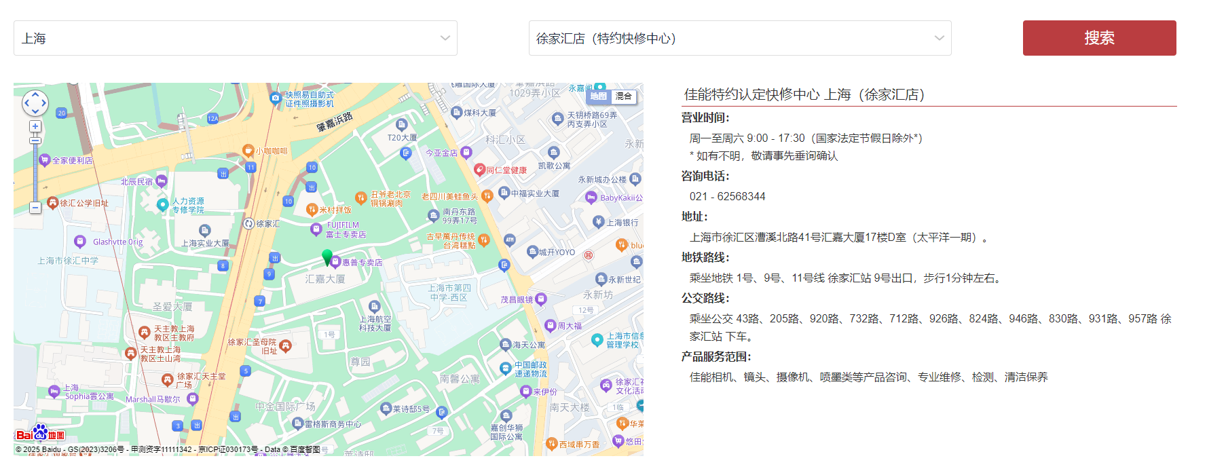Click the 老四川美蛙鱼头 restaurant icon
Screen dimensions: 1226x469
point(487,196)
